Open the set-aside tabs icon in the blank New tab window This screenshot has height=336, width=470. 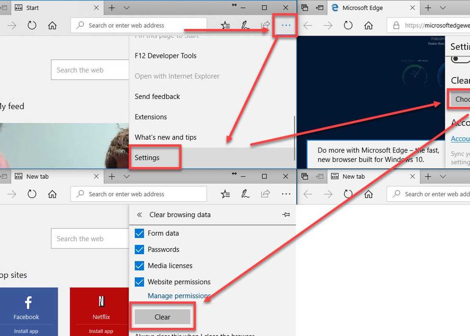[x=305, y=176]
